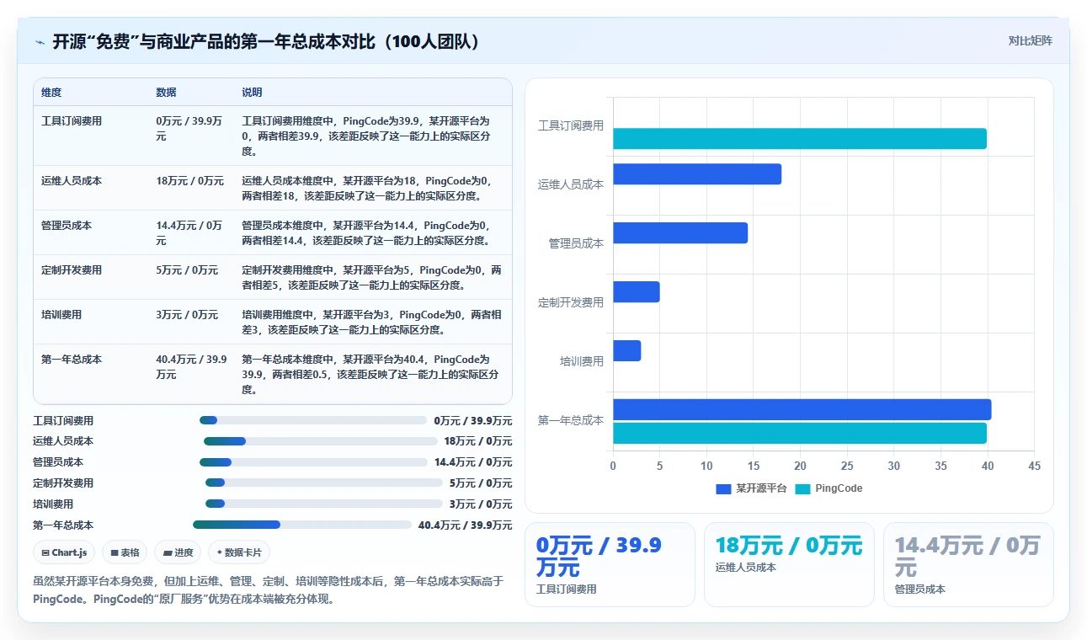The image size is (1087, 640).
Task: Click table data value 5万元 / 0万元
Action: pyautogui.click(x=187, y=270)
